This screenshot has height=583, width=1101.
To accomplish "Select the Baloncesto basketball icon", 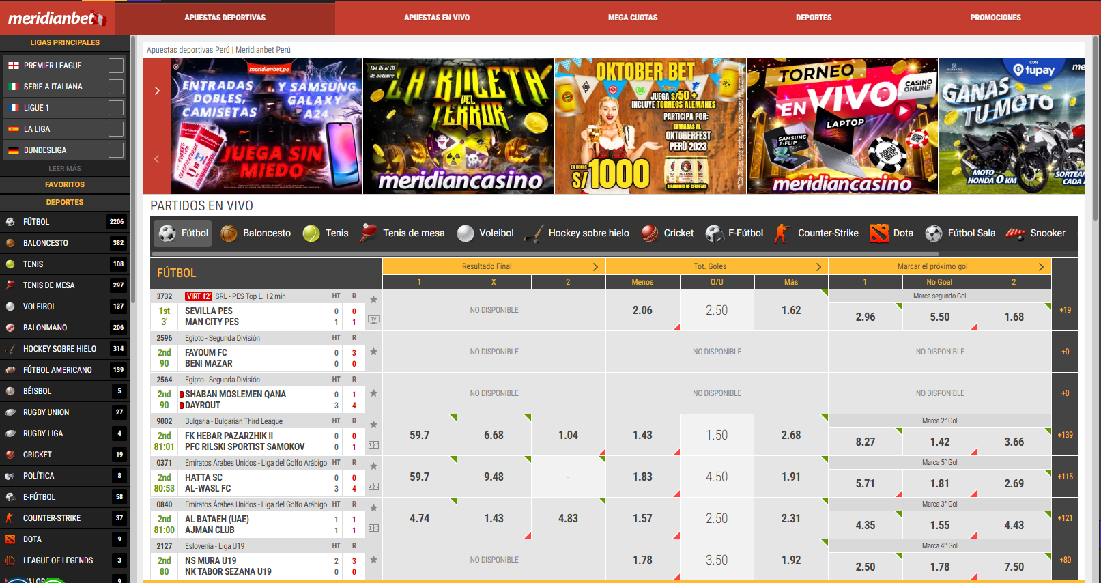I will click(x=229, y=233).
